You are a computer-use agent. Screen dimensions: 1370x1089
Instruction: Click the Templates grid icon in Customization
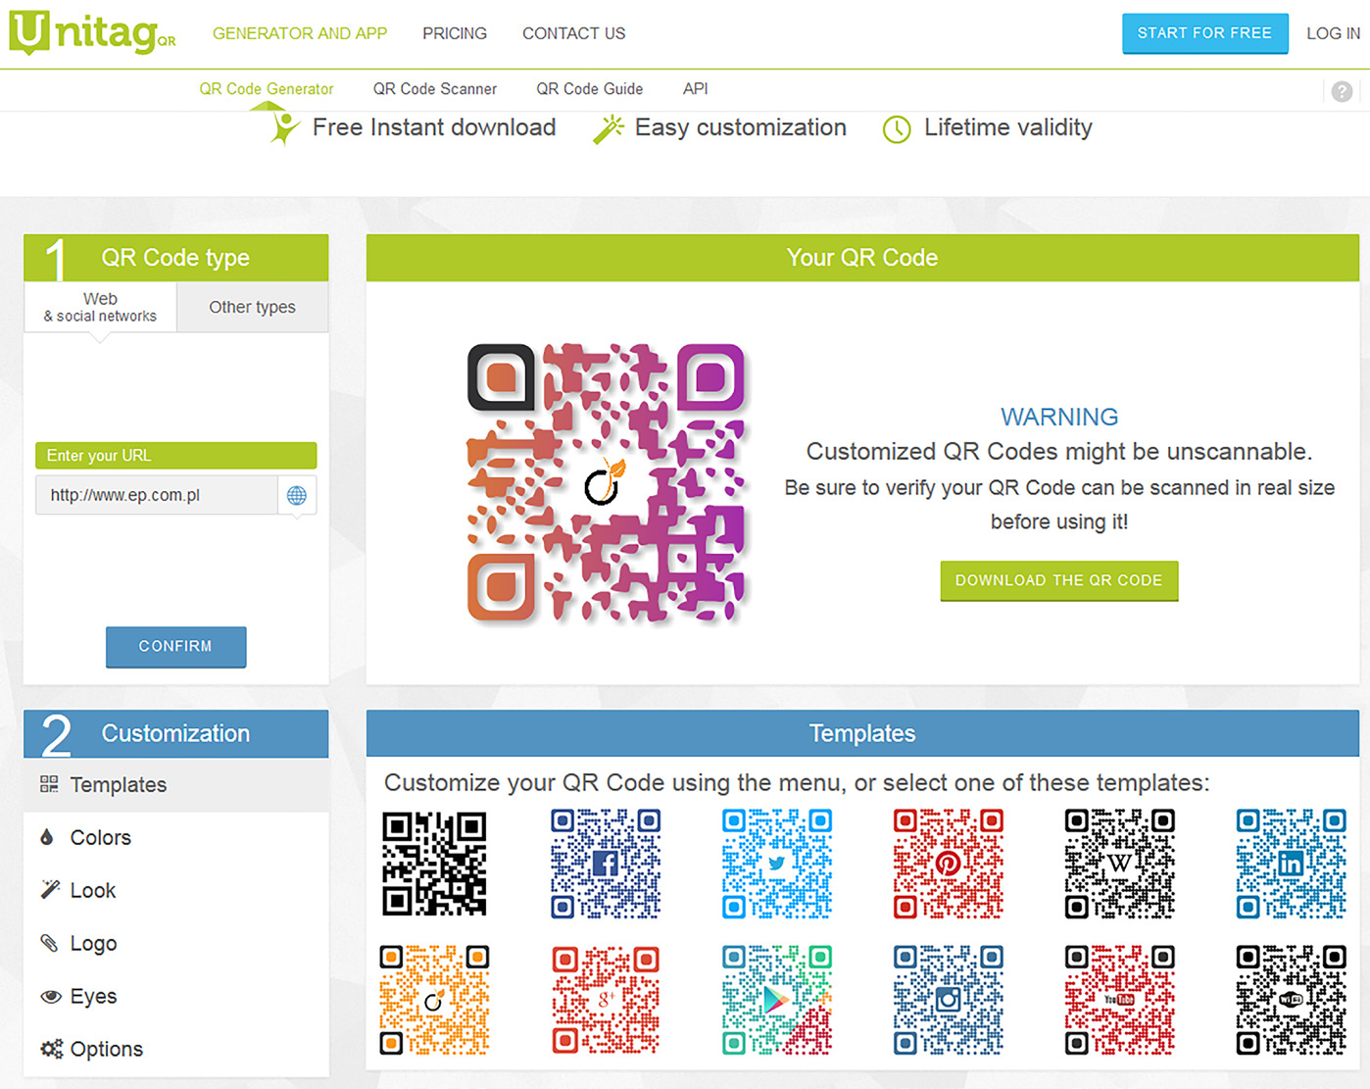[49, 784]
